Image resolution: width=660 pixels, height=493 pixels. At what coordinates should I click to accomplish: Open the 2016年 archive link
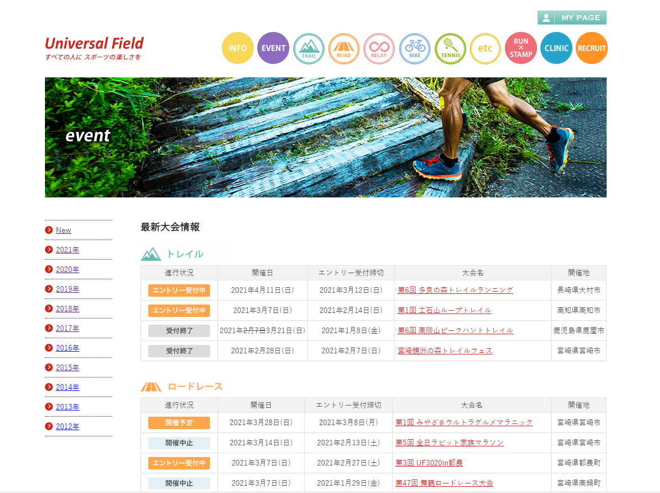point(67,348)
